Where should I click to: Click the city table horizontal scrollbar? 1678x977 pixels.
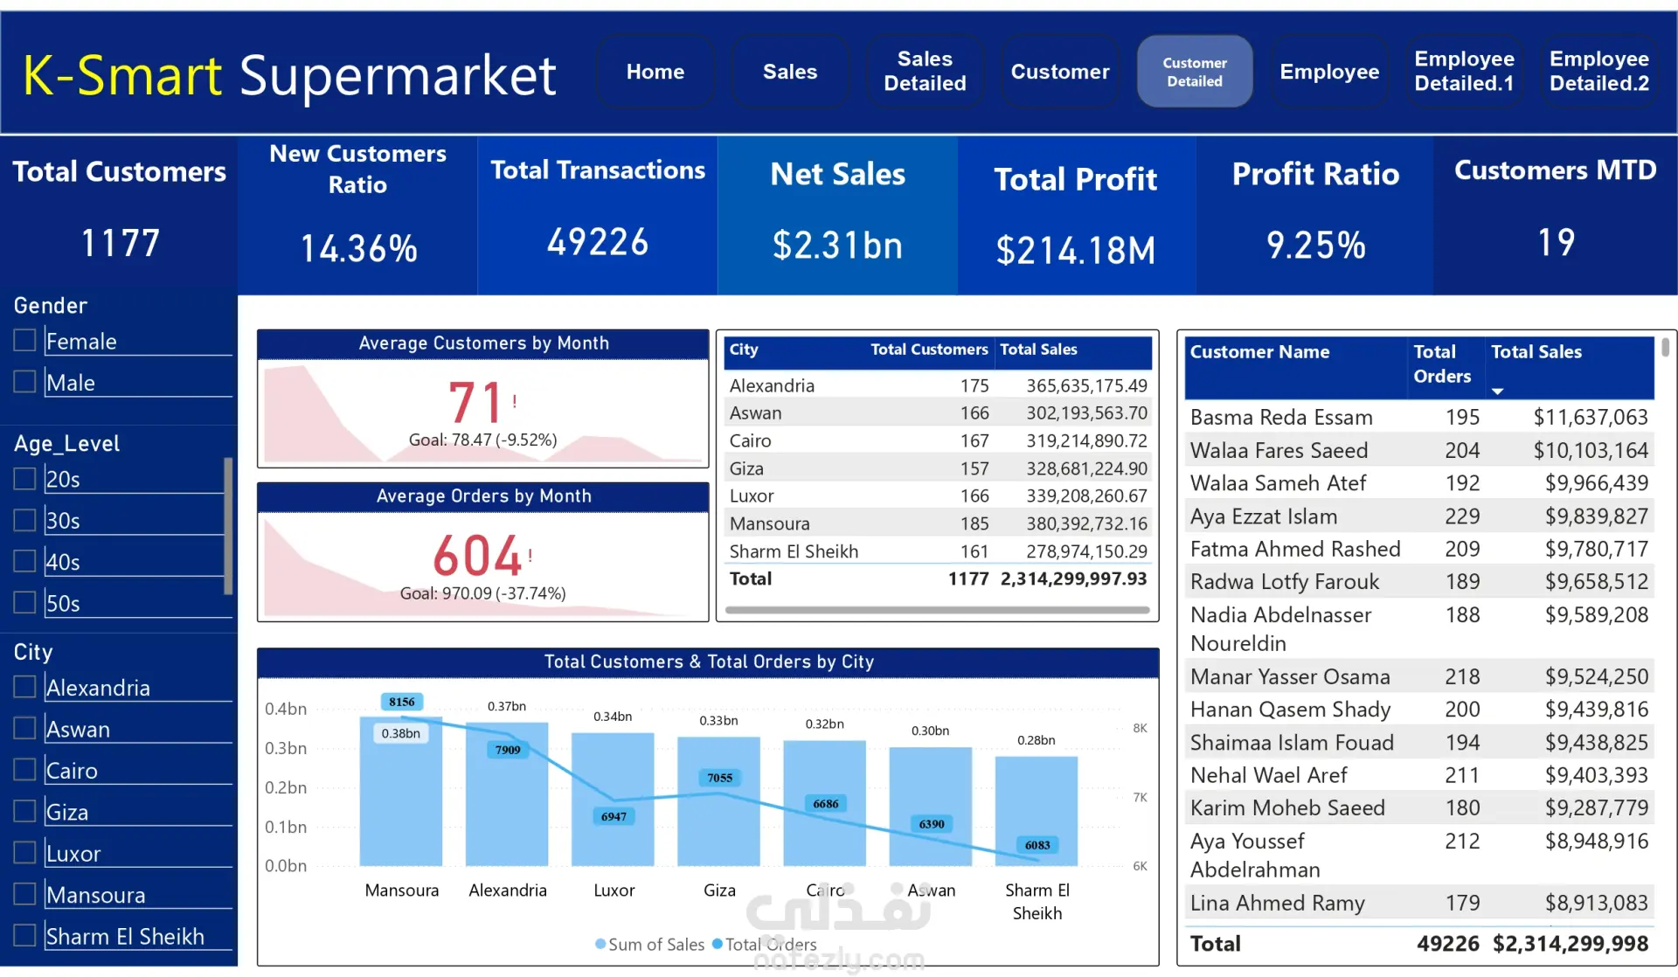click(x=937, y=610)
